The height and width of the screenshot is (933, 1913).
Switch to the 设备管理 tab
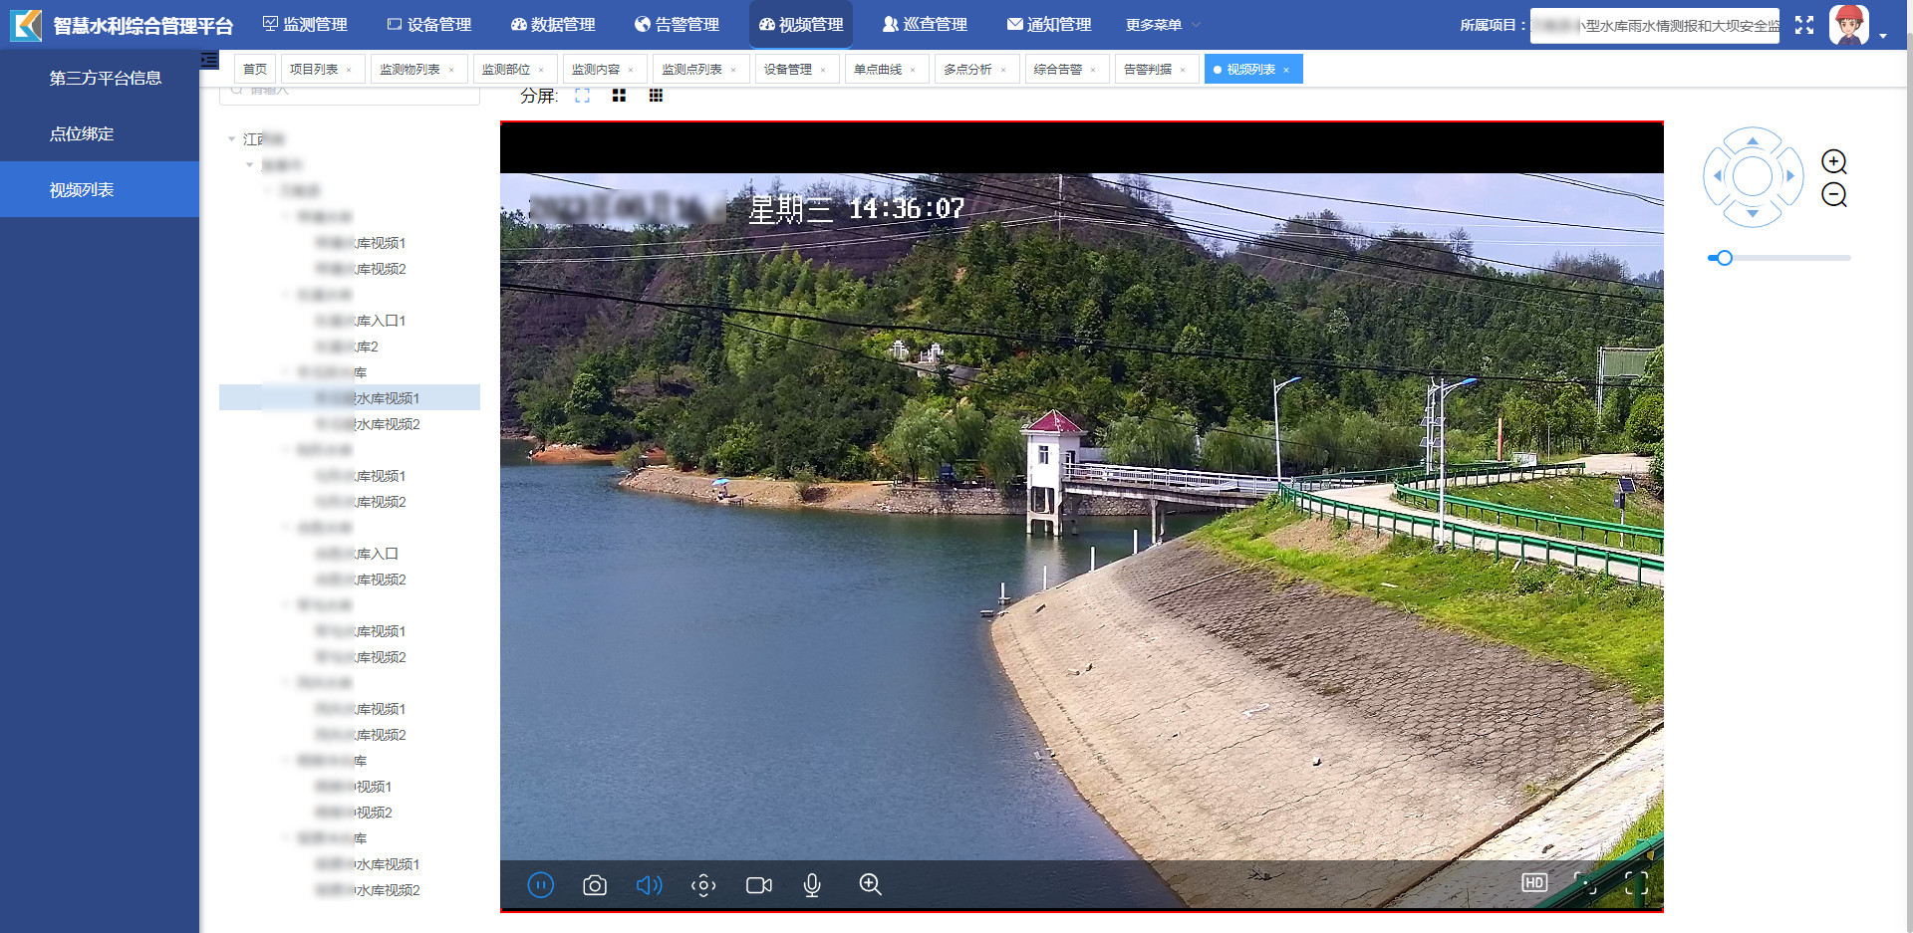click(787, 70)
